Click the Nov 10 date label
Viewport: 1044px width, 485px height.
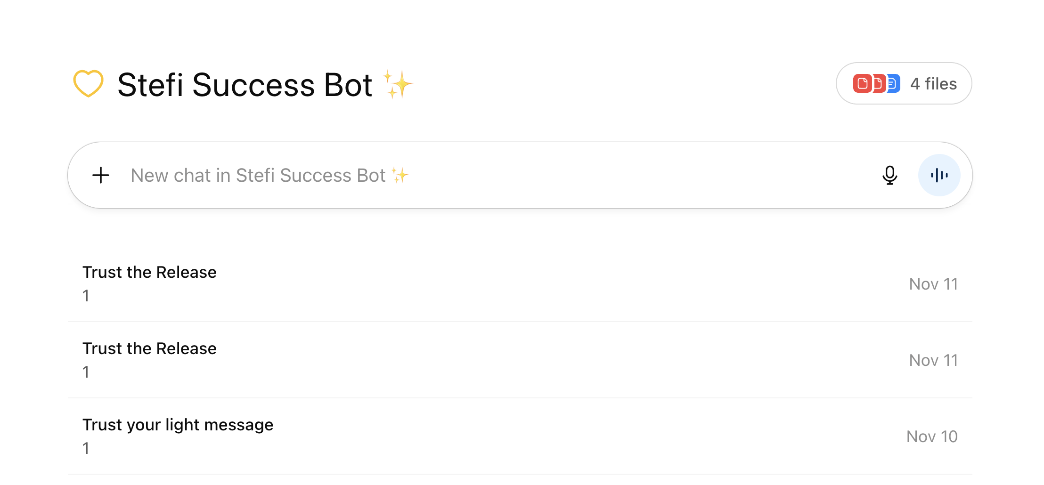click(932, 436)
